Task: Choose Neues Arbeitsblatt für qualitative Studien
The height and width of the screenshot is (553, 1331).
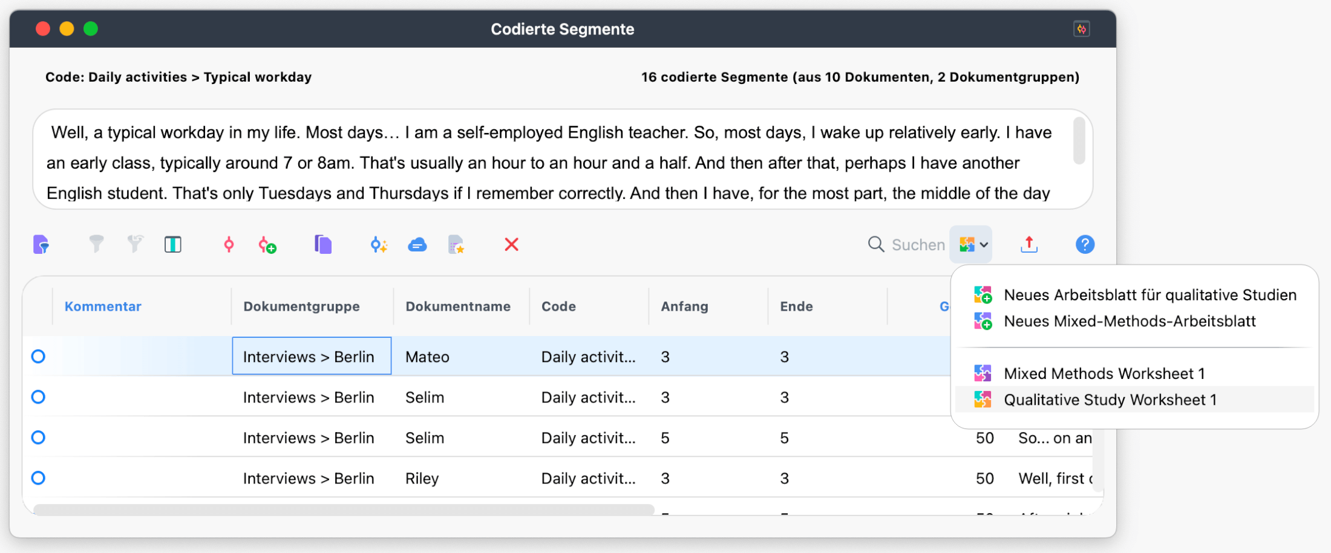Action: 1149,295
